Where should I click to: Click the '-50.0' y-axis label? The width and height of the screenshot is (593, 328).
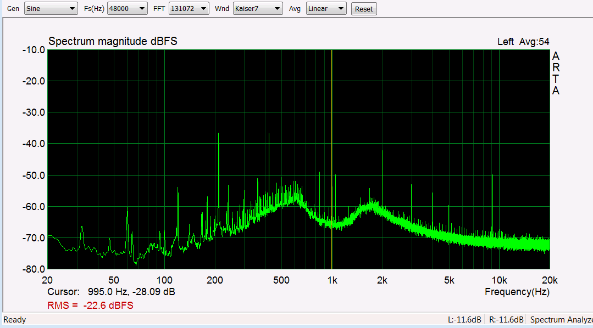[34, 176]
